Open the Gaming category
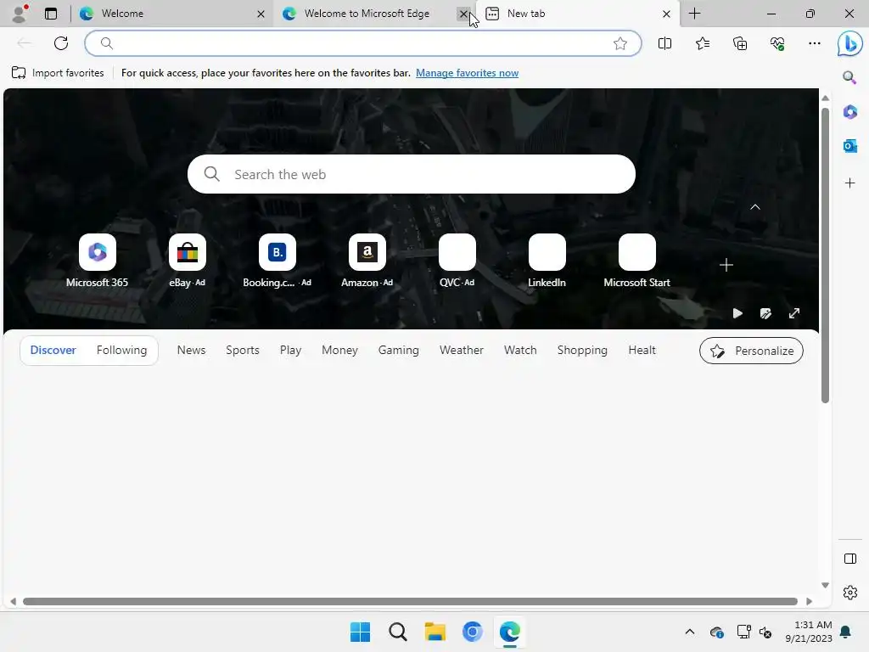This screenshot has height=652, width=869. [399, 350]
